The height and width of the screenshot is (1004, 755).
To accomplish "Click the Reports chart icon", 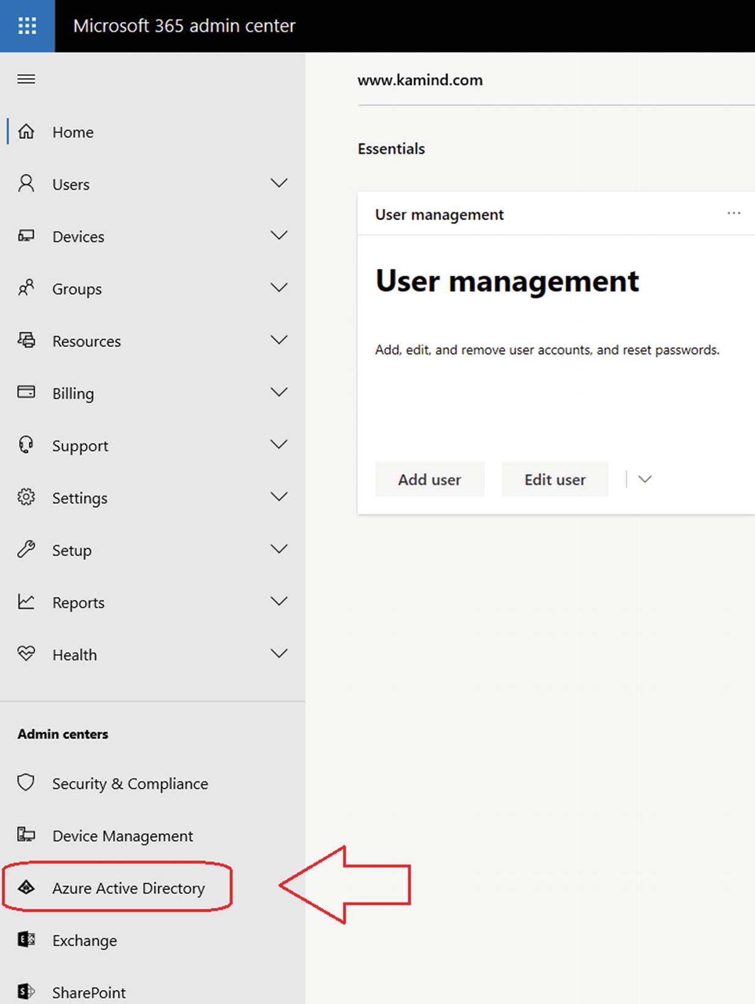I will [x=26, y=601].
